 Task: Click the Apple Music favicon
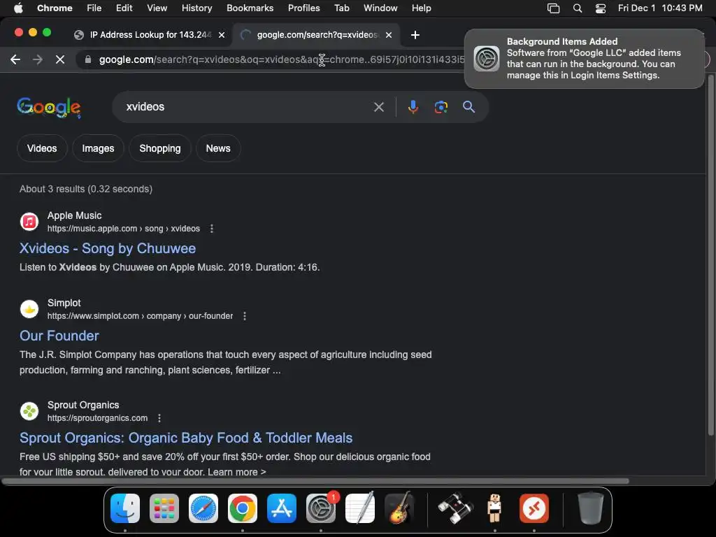pyautogui.click(x=29, y=222)
